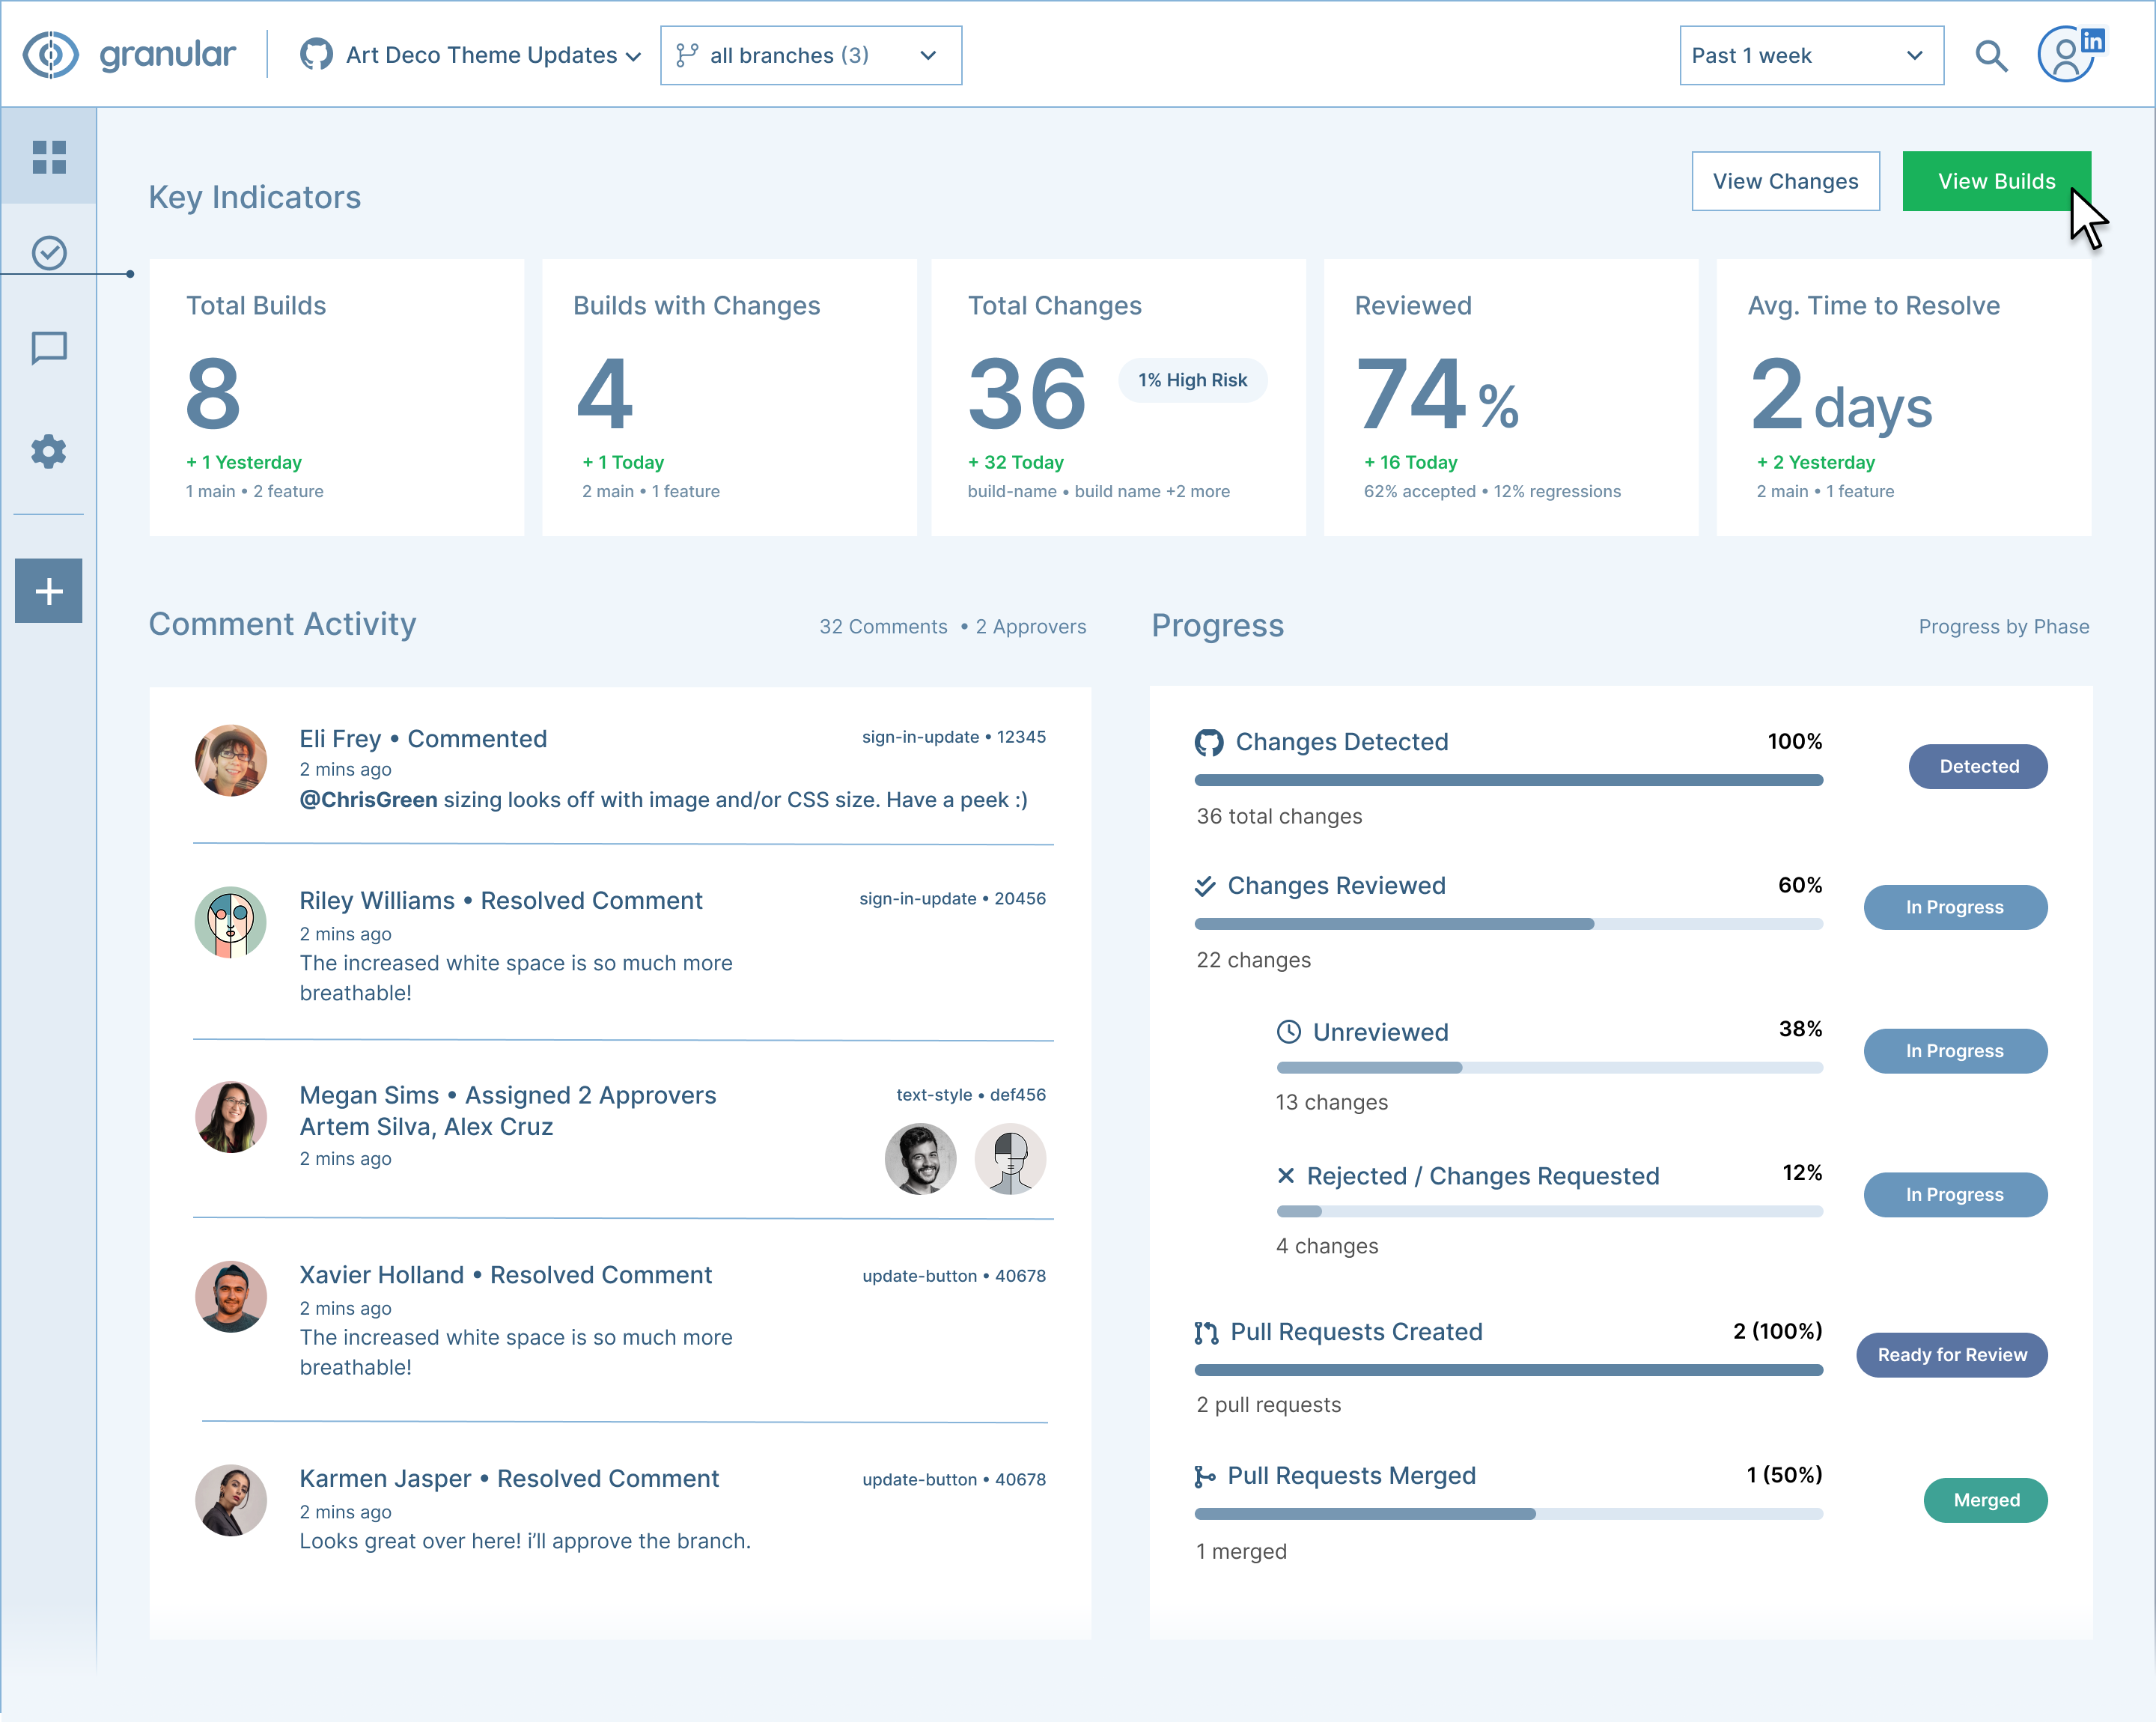Click the Merged status pill
The width and height of the screenshot is (2156, 1722).
click(x=1985, y=1500)
